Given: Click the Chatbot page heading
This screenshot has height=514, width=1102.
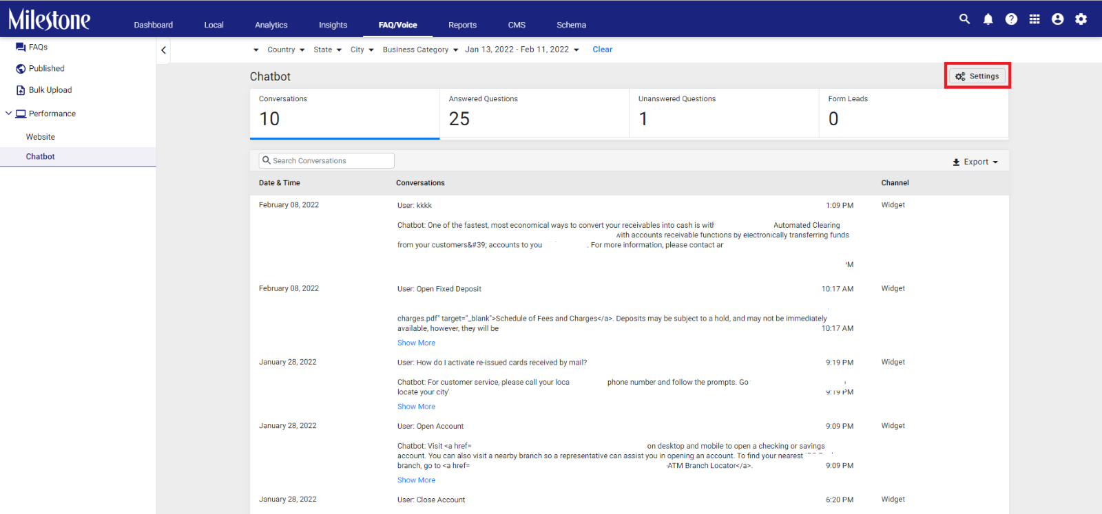Looking at the screenshot, I should click(270, 76).
